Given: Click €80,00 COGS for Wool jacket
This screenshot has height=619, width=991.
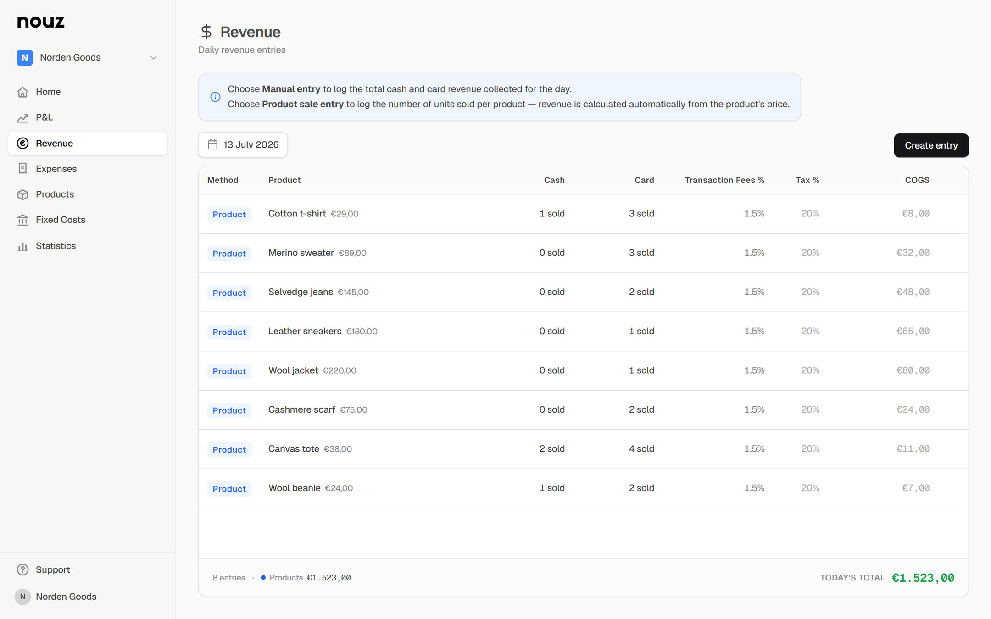Looking at the screenshot, I should tap(913, 370).
